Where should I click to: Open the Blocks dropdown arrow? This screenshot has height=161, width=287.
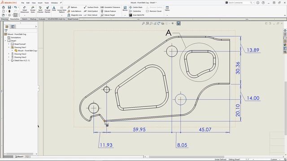[125, 15]
